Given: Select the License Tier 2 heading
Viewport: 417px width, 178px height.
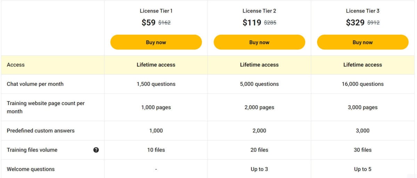Looking at the screenshot, I should 259,11.
